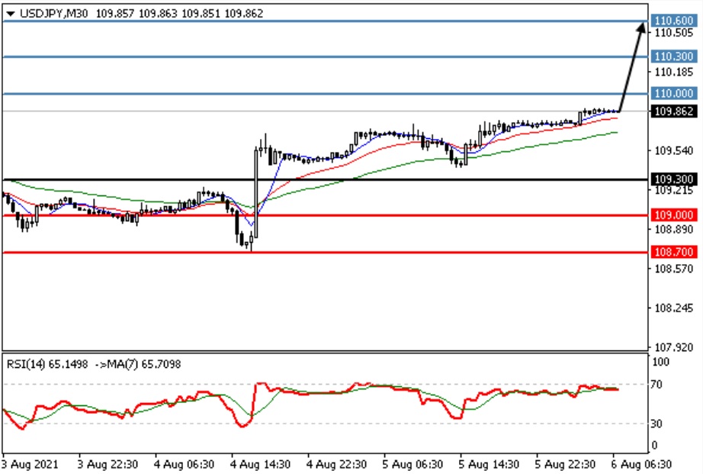The image size is (703, 474).
Task: Click the 108.890 price scale value
Action: pyautogui.click(x=674, y=230)
